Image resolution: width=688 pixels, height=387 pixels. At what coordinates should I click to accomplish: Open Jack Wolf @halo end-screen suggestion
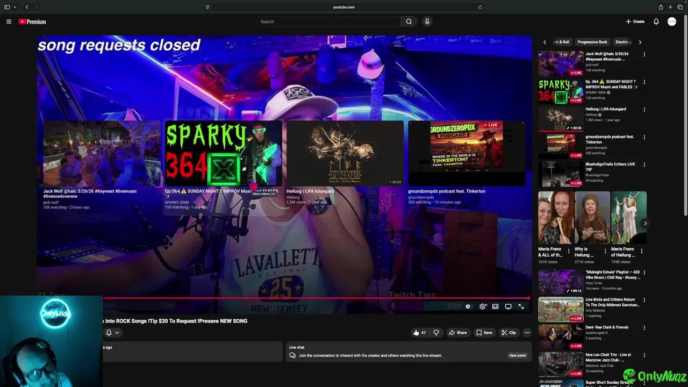click(102, 154)
